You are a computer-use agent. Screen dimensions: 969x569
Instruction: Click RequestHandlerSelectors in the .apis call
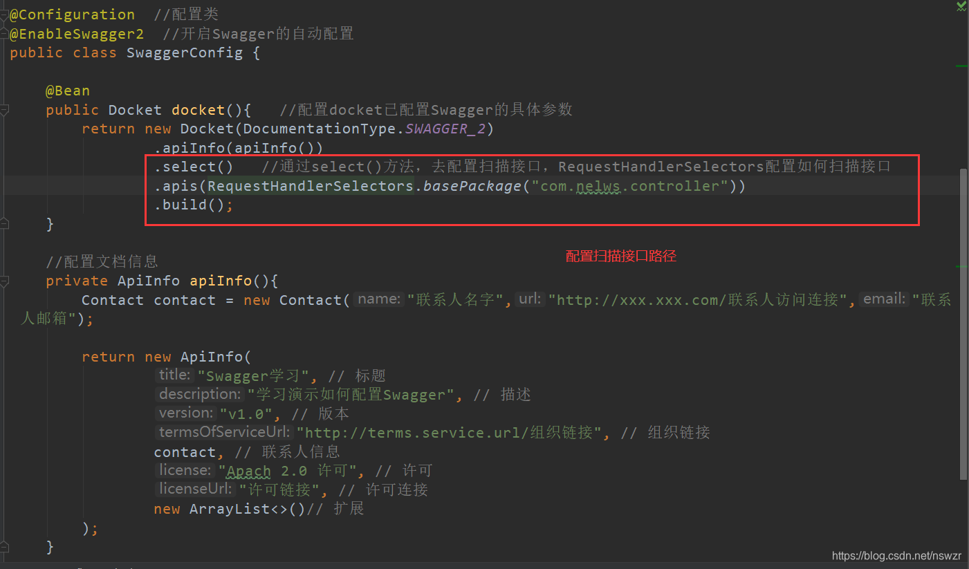click(311, 186)
